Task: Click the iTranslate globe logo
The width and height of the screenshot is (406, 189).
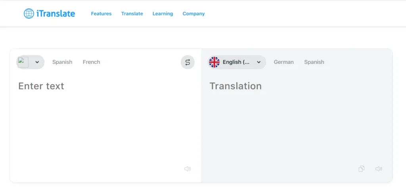Action: coord(29,13)
